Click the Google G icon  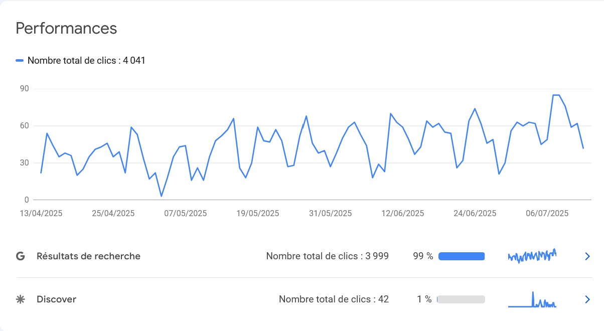21,256
